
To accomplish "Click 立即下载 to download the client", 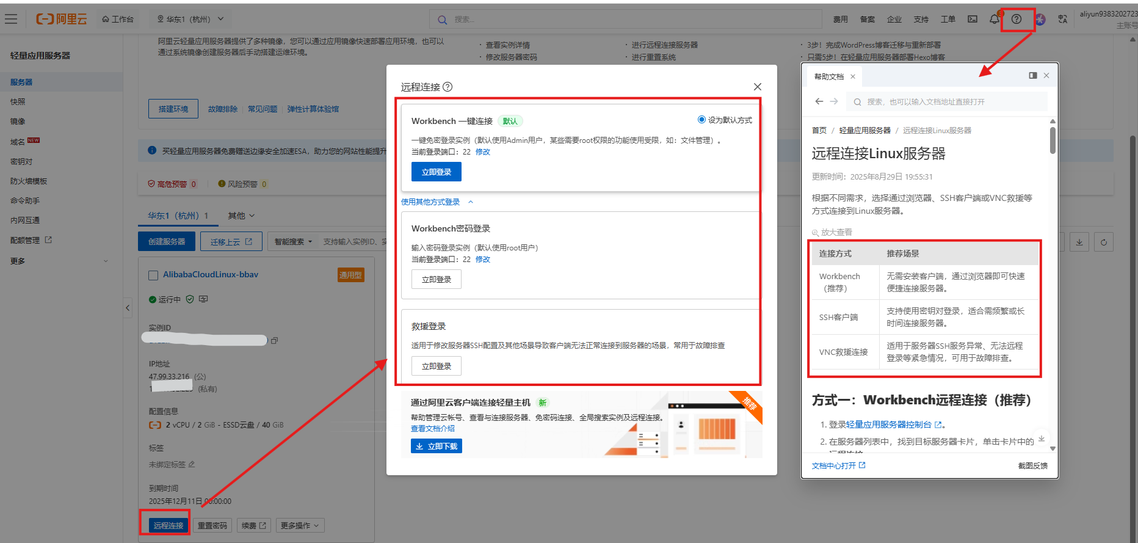I will (437, 446).
